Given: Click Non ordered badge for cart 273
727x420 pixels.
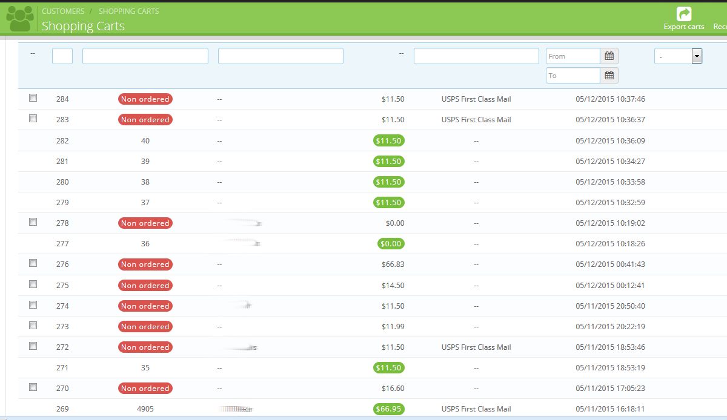Looking at the screenshot, I should [145, 327].
